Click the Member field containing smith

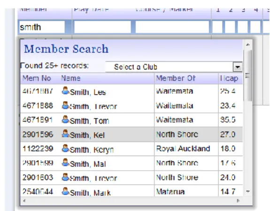(x=42, y=27)
